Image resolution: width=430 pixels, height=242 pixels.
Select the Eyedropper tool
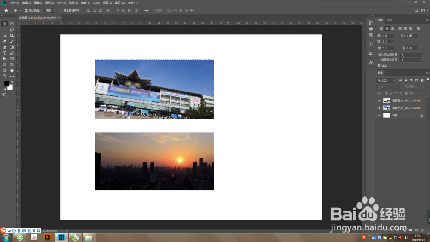point(4,41)
